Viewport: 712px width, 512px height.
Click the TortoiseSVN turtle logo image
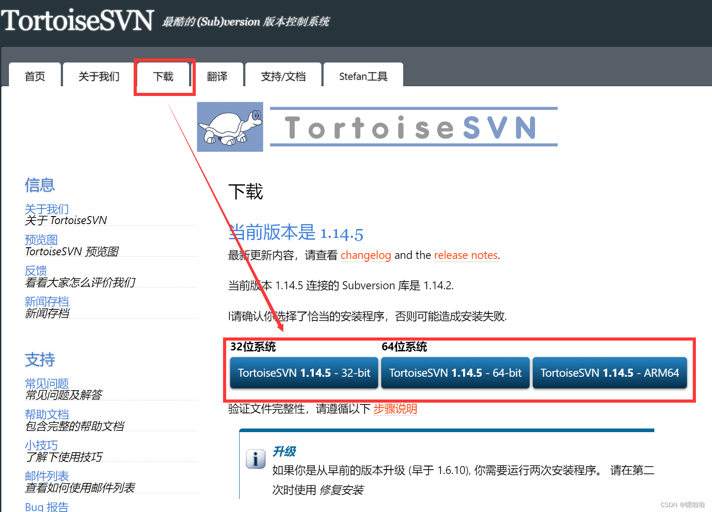point(230,127)
